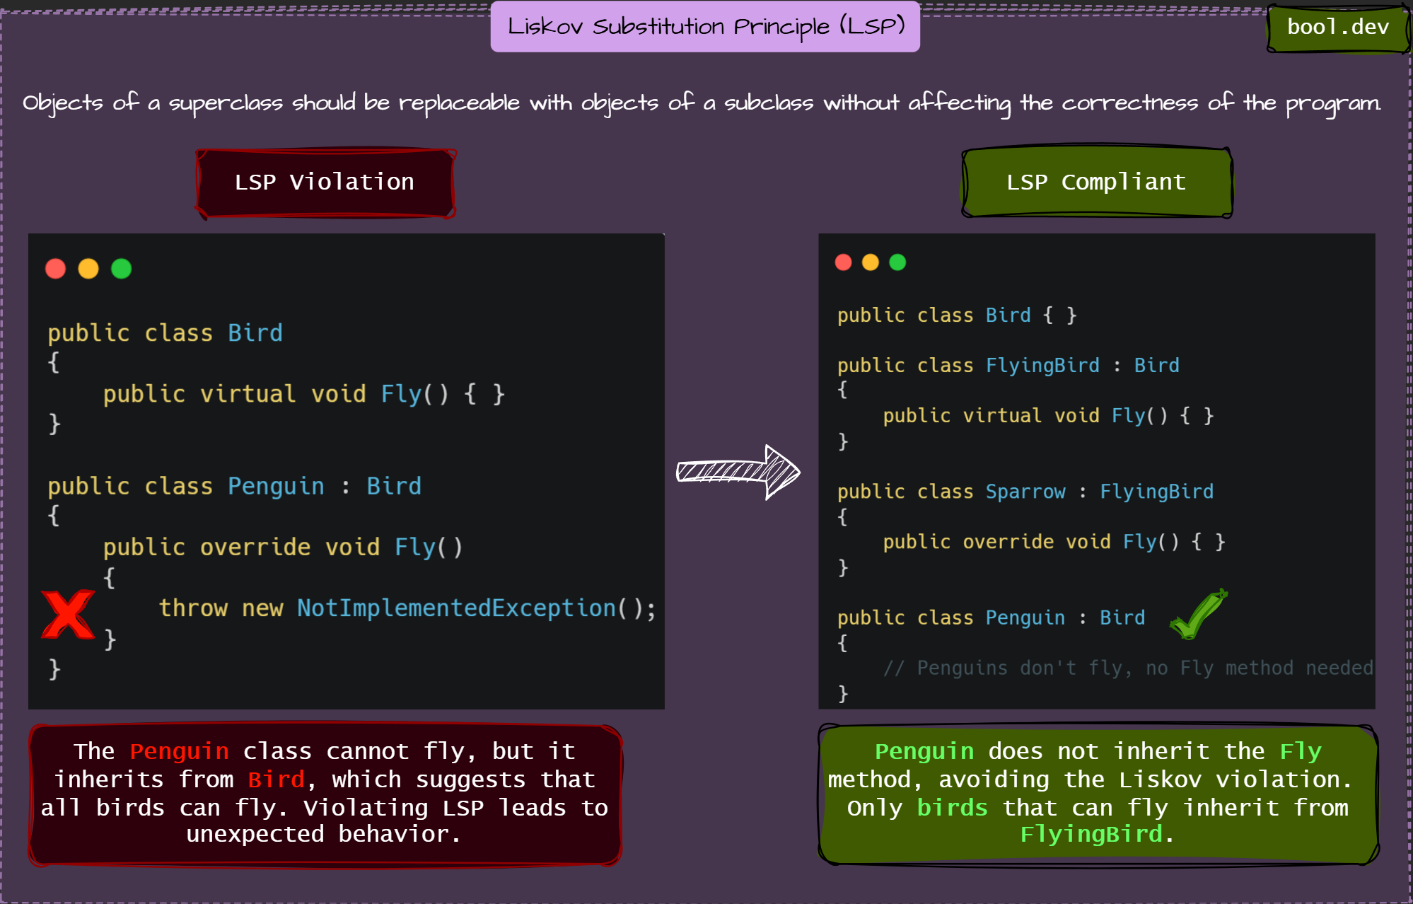Click the bool.dev badge
Image resolution: width=1413 pixels, height=904 pixels.
pyautogui.click(x=1337, y=28)
